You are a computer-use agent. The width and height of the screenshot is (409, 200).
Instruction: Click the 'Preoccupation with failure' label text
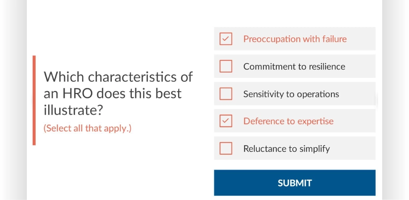click(295, 39)
